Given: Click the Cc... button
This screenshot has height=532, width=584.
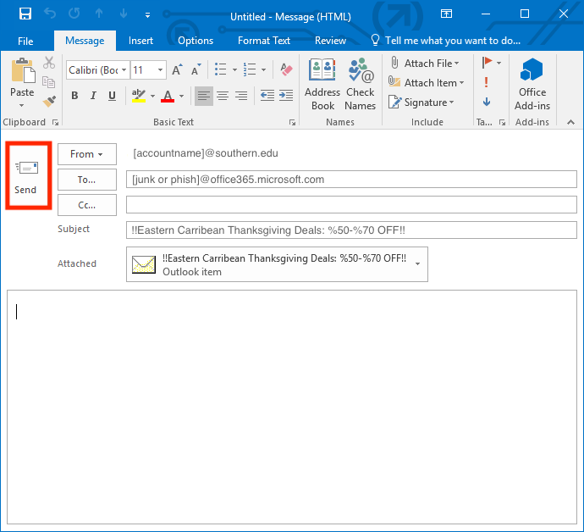Looking at the screenshot, I should (x=87, y=204).
